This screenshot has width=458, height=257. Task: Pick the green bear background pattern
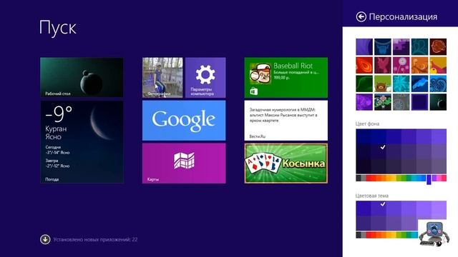point(383,84)
